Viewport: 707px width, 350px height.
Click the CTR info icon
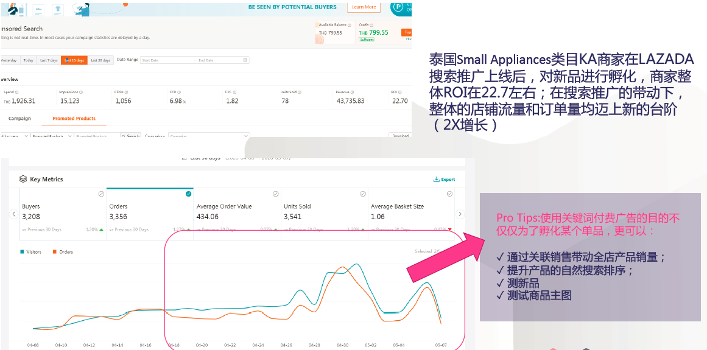pyautogui.click(x=179, y=92)
